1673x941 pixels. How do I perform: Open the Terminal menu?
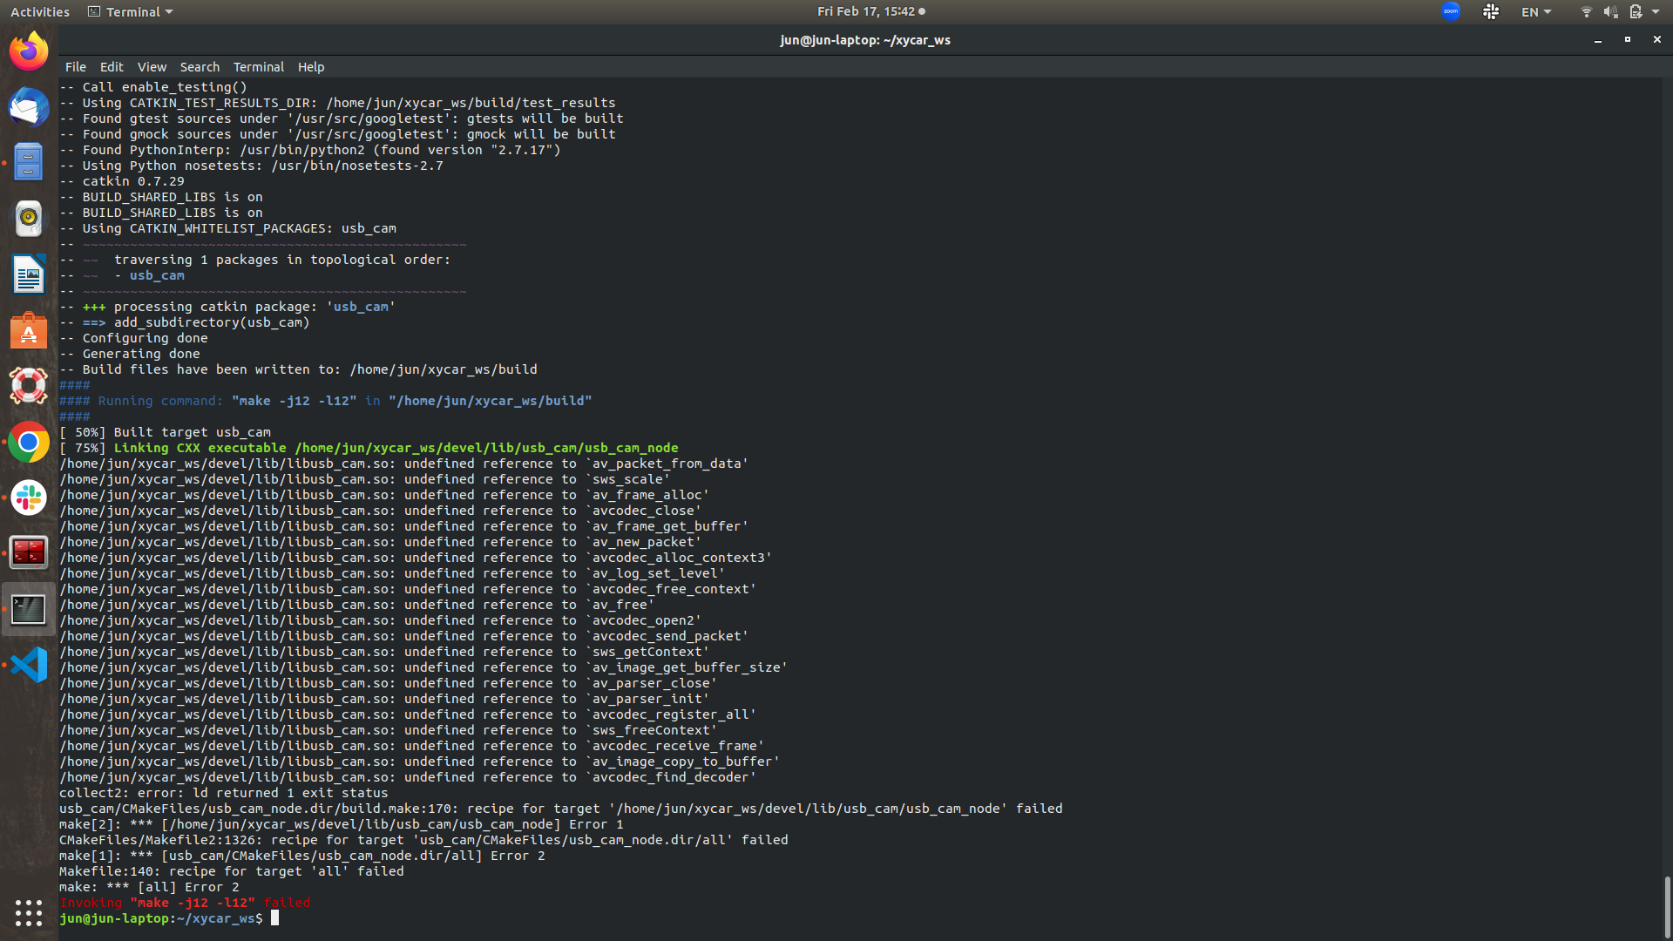[x=259, y=67]
